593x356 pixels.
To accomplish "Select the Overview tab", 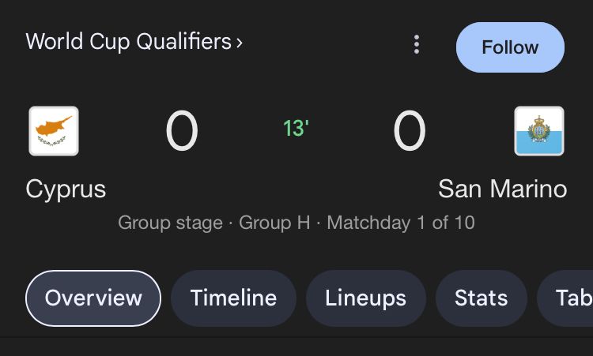I will coord(93,298).
